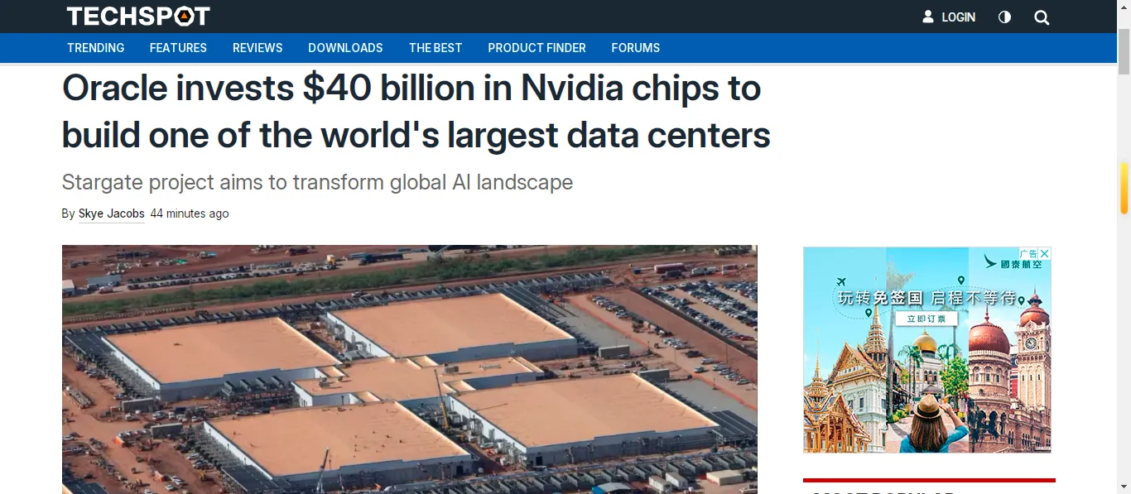Open the TRENDING menu

pyautogui.click(x=96, y=48)
